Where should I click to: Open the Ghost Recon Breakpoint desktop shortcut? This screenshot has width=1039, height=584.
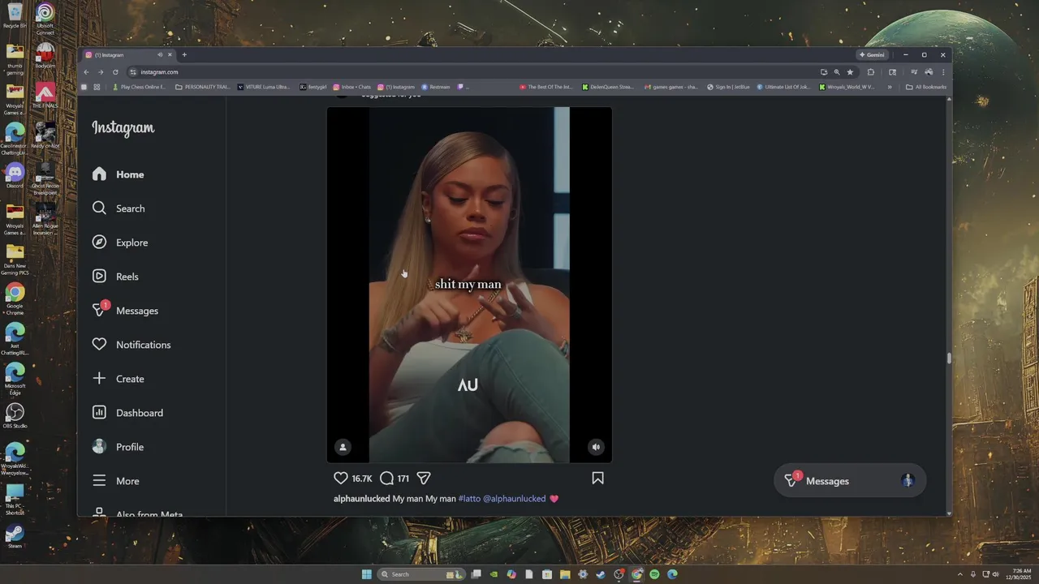45,178
